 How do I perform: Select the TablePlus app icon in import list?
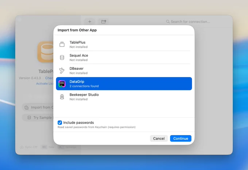click(x=62, y=44)
